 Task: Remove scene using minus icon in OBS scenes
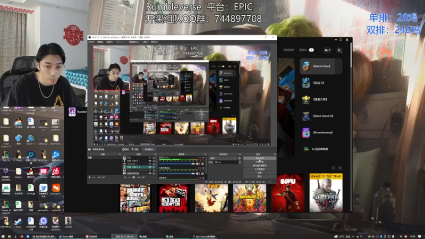[94, 177]
